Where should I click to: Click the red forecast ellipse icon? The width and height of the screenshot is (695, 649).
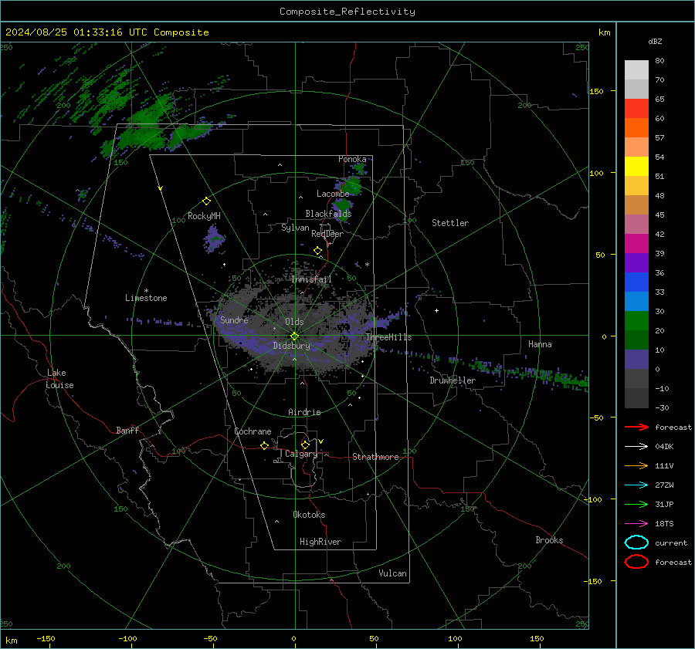click(x=636, y=562)
